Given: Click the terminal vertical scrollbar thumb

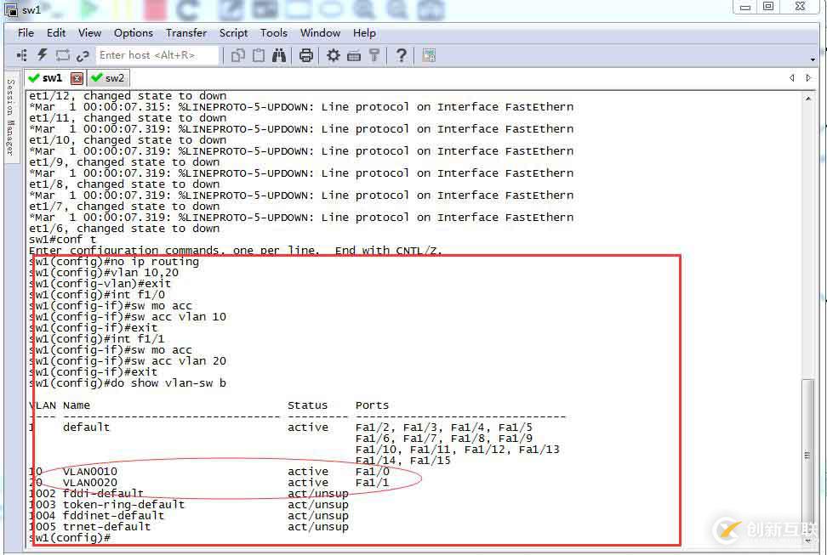Looking at the screenshot, I should [807, 455].
